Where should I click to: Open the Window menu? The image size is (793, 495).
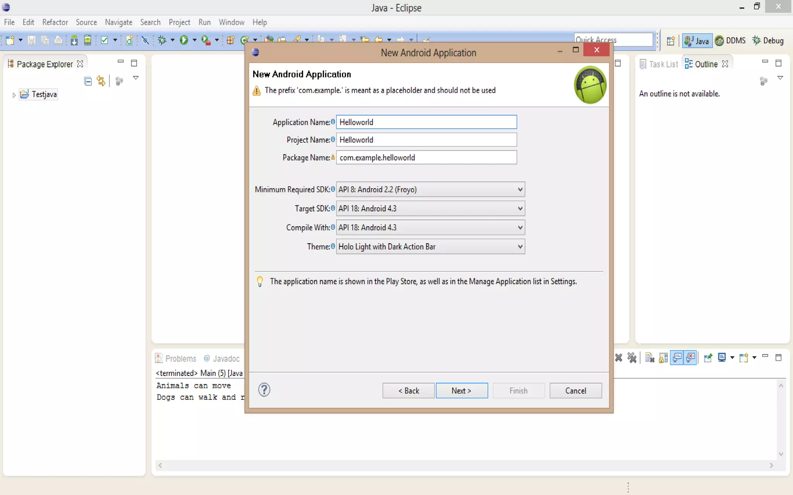point(232,22)
